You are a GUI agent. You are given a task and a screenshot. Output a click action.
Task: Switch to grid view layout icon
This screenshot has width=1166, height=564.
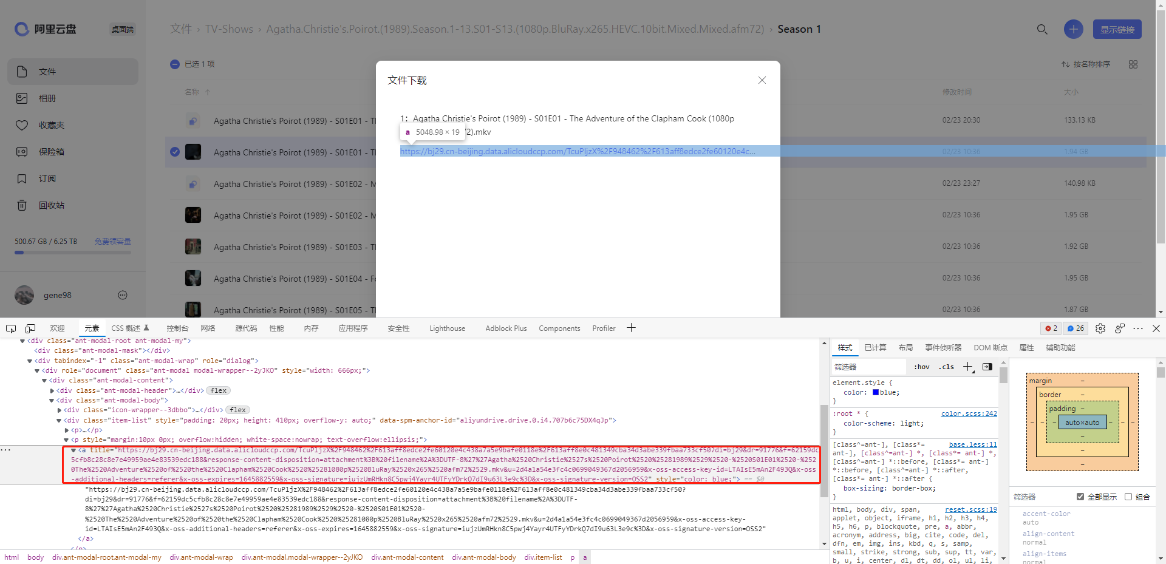pos(1133,64)
